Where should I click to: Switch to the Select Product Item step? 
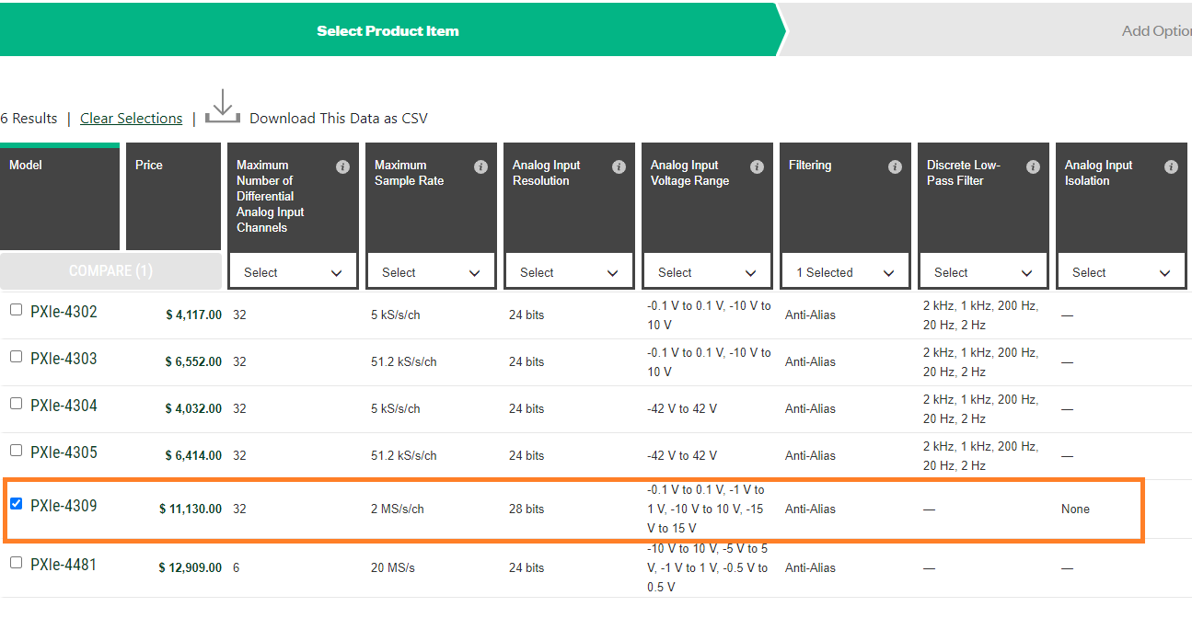(x=388, y=30)
